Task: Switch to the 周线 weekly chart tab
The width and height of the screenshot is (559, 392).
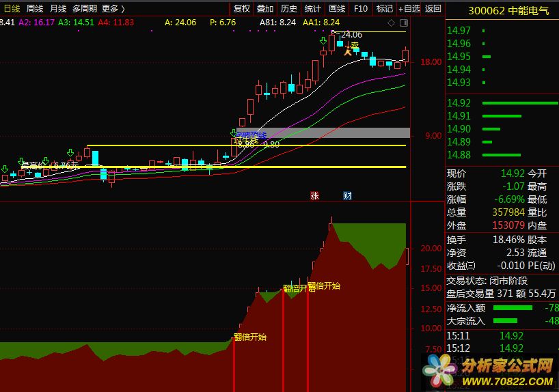Action: coord(35,9)
